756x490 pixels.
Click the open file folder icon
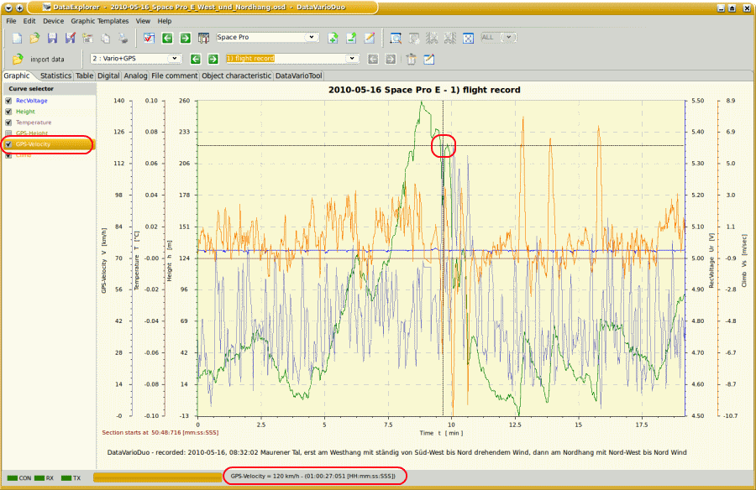pos(34,38)
